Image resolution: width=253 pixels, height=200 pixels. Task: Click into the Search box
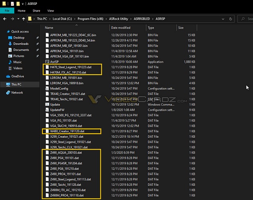point(245,19)
